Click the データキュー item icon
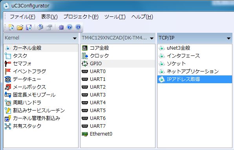Image resolution: width=234 pixels, height=150 pixels. pyautogui.click(x=8, y=79)
